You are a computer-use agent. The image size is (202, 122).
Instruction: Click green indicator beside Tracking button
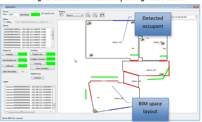51,64
